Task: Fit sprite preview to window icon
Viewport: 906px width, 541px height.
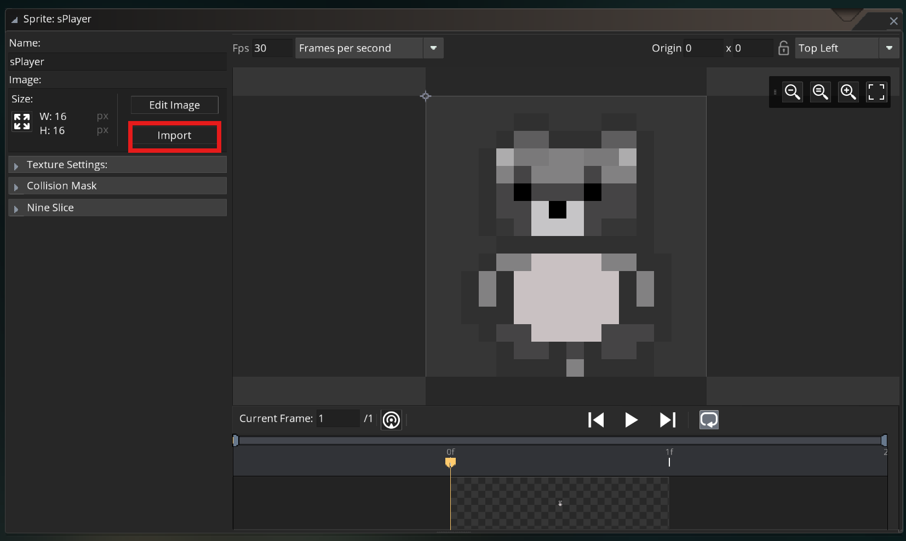Action: pyautogui.click(x=876, y=92)
